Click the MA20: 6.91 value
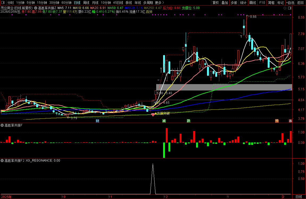306x199 pixels. 98,8
